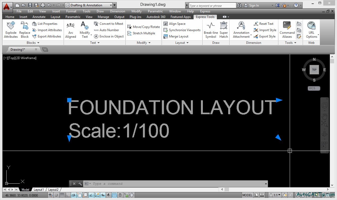Toggle Snap Mode in status bar
The width and height of the screenshot is (337, 200).
56,195
